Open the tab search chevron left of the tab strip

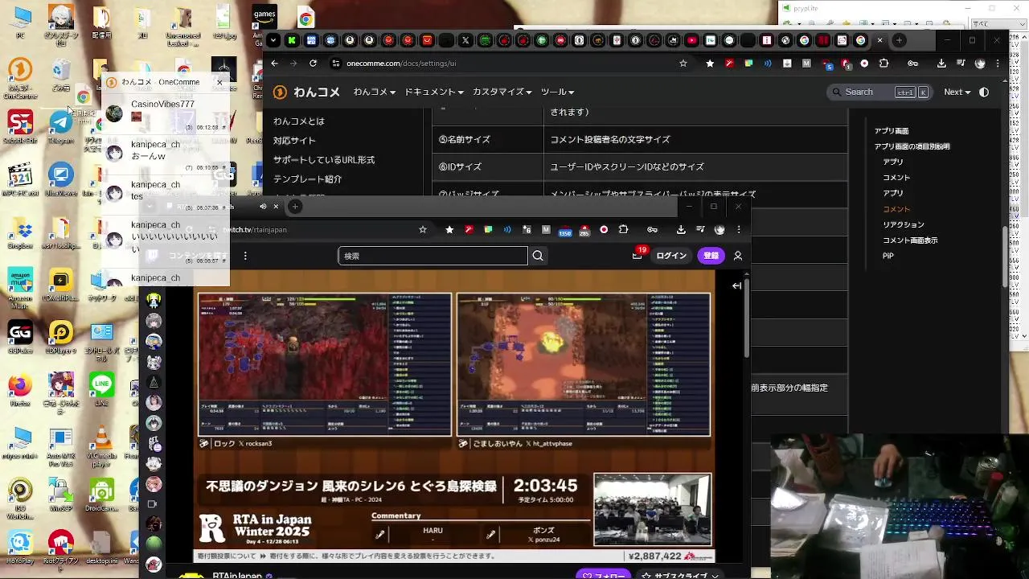pos(273,40)
